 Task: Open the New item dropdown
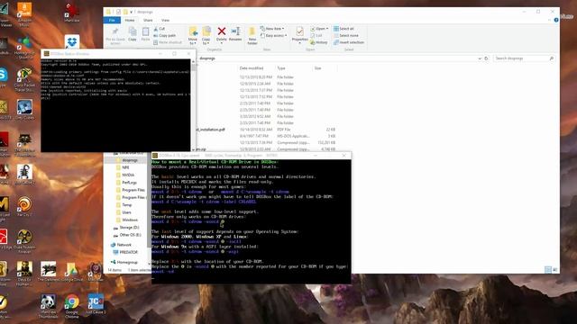tap(272, 29)
